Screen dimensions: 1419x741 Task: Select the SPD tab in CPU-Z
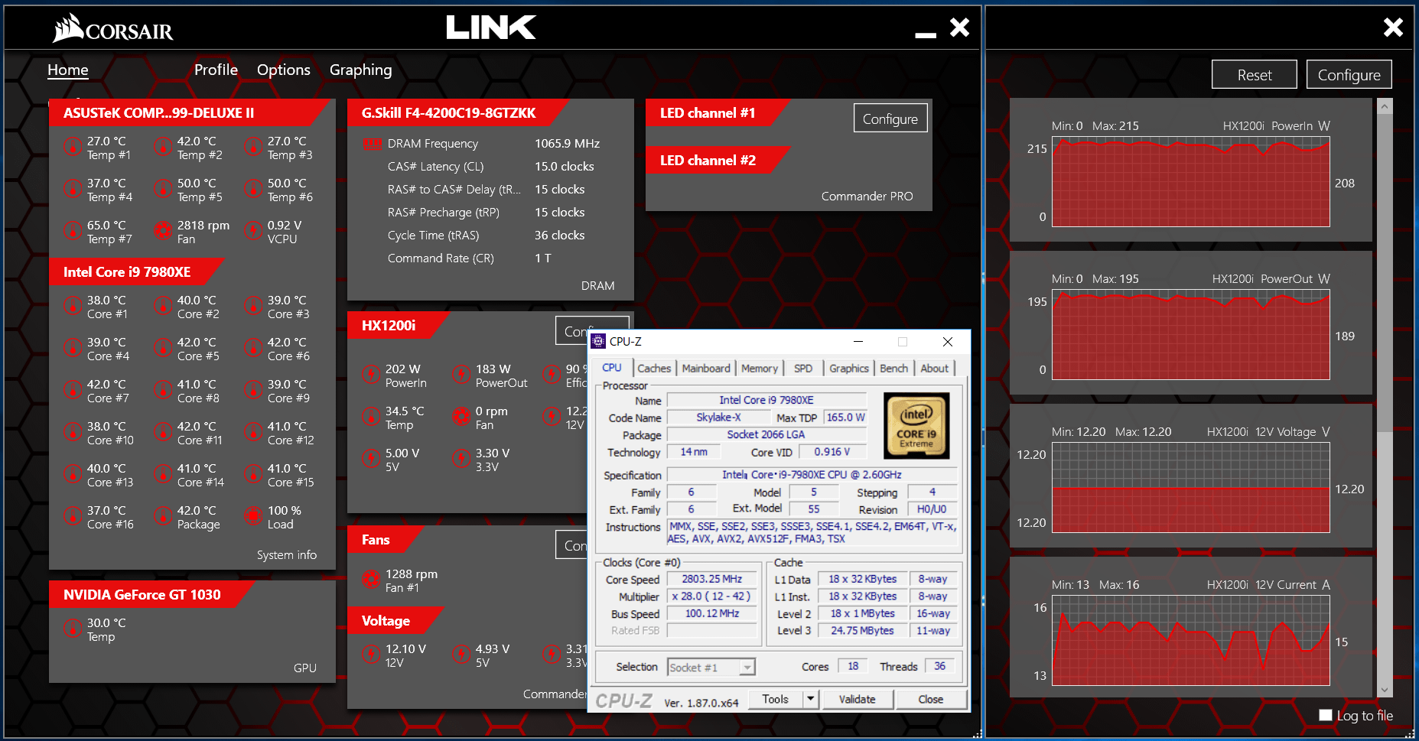pyautogui.click(x=803, y=369)
